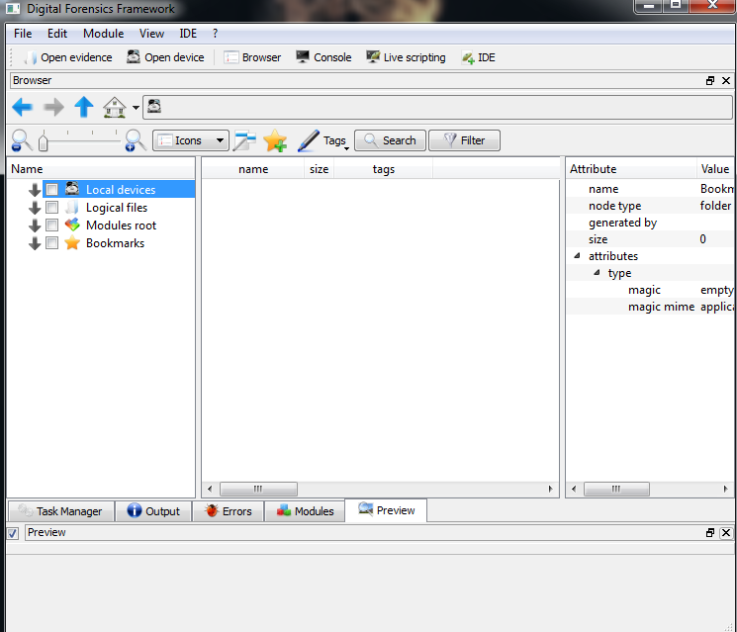Click the zoom in magnifier icon

click(x=136, y=140)
